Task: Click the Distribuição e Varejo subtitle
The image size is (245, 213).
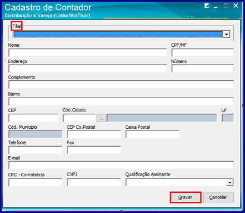Action: (47, 16)
